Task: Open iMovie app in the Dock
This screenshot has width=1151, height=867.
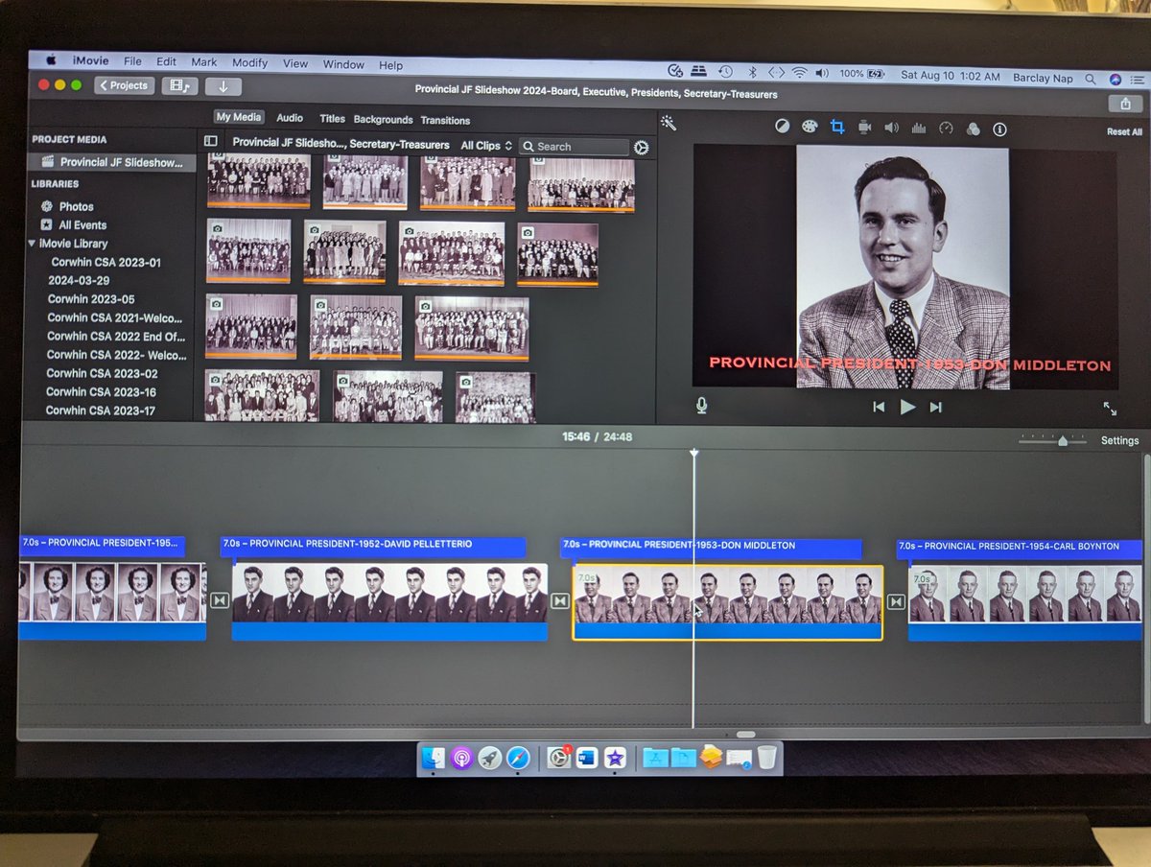Action: pyautogui.click(x=615, y=759)
